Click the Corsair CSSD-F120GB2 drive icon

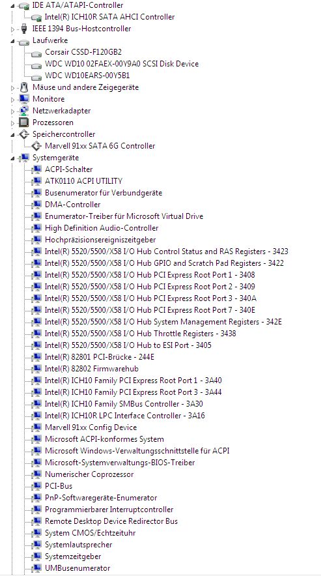(x=36, y=53)
